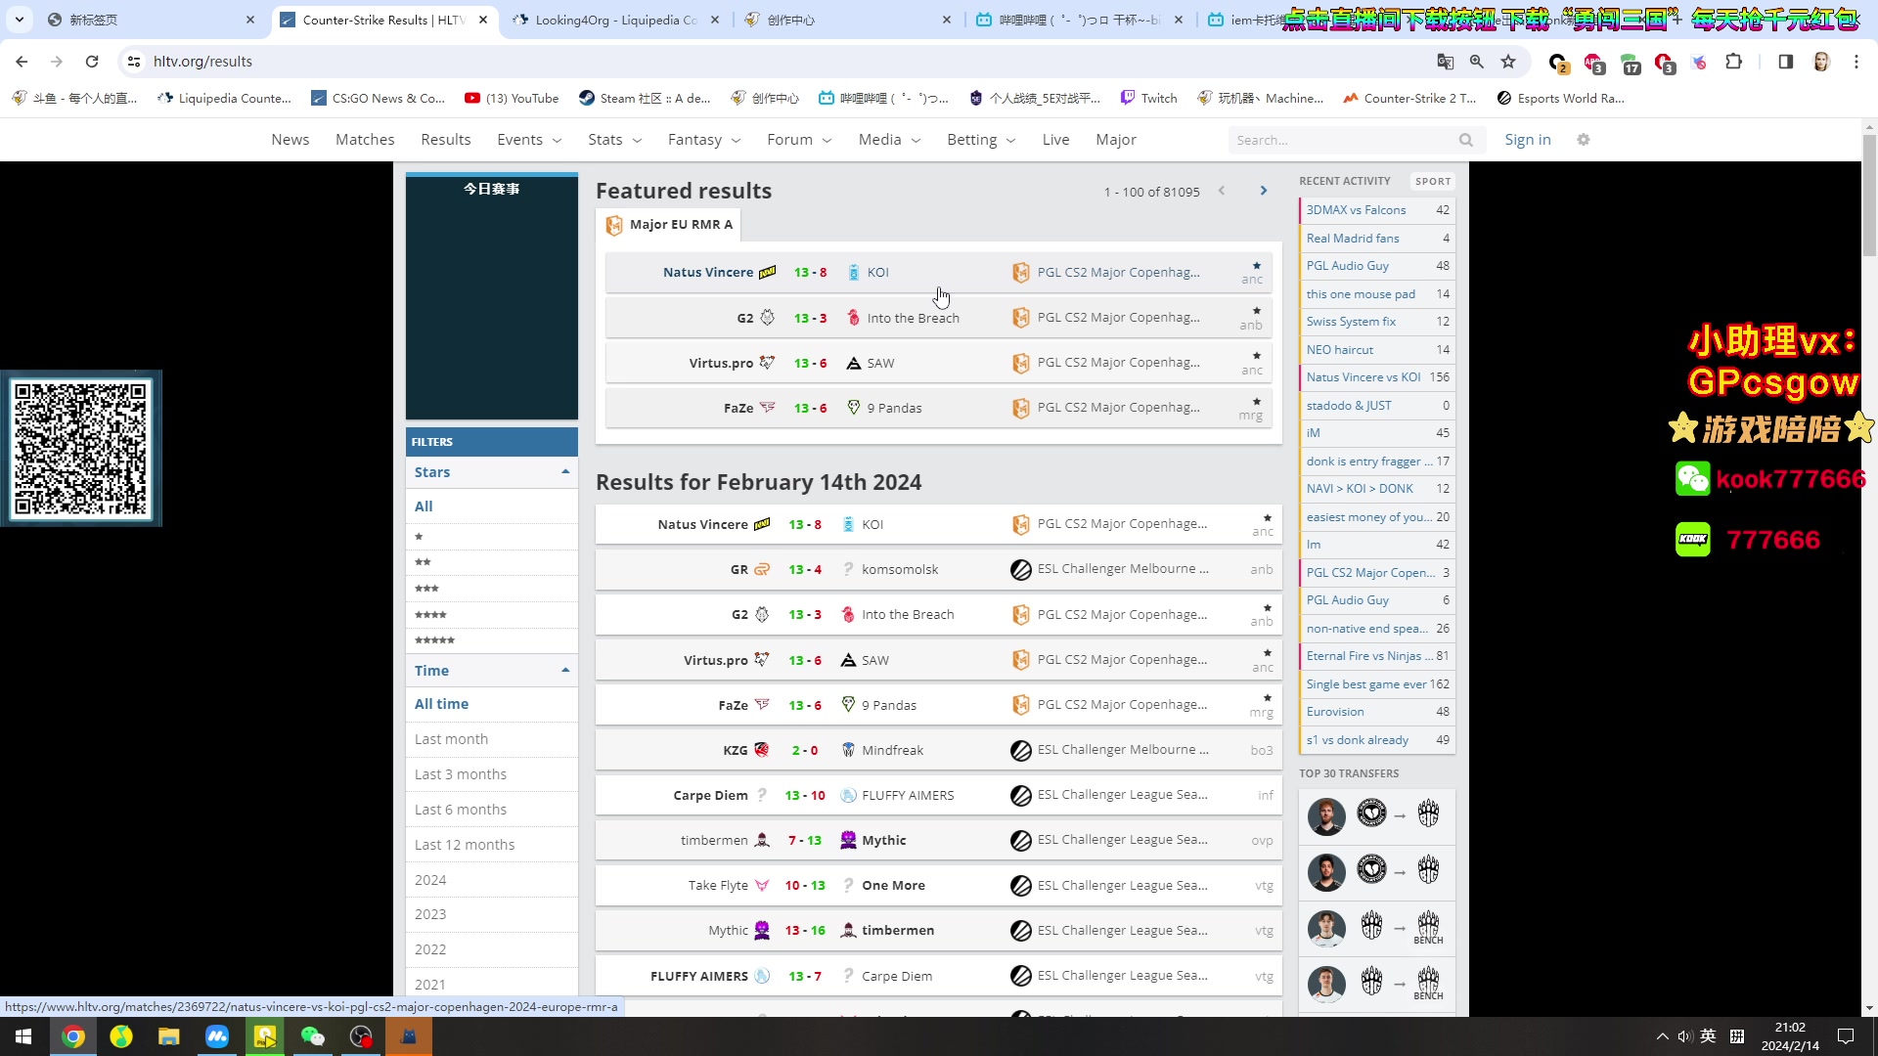
Task: Click the Sign in link
Action: 1528,140
